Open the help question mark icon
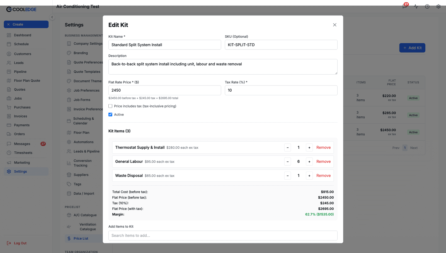 pos(427,6)
